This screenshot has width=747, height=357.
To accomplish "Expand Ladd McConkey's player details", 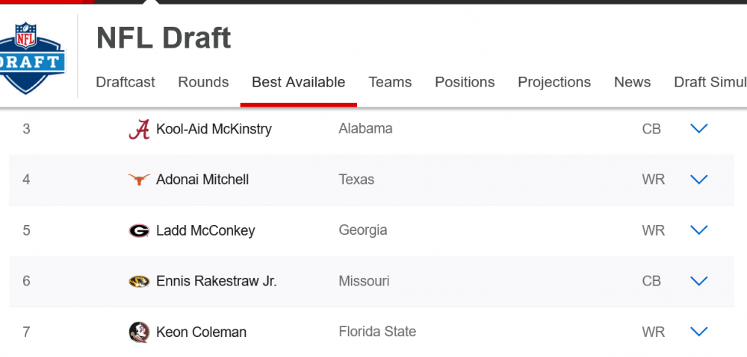I will pos(698,230).
